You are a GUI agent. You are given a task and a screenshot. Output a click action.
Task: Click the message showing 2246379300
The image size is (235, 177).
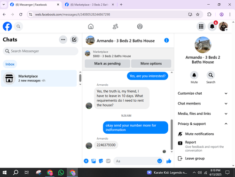click(106, 145)
